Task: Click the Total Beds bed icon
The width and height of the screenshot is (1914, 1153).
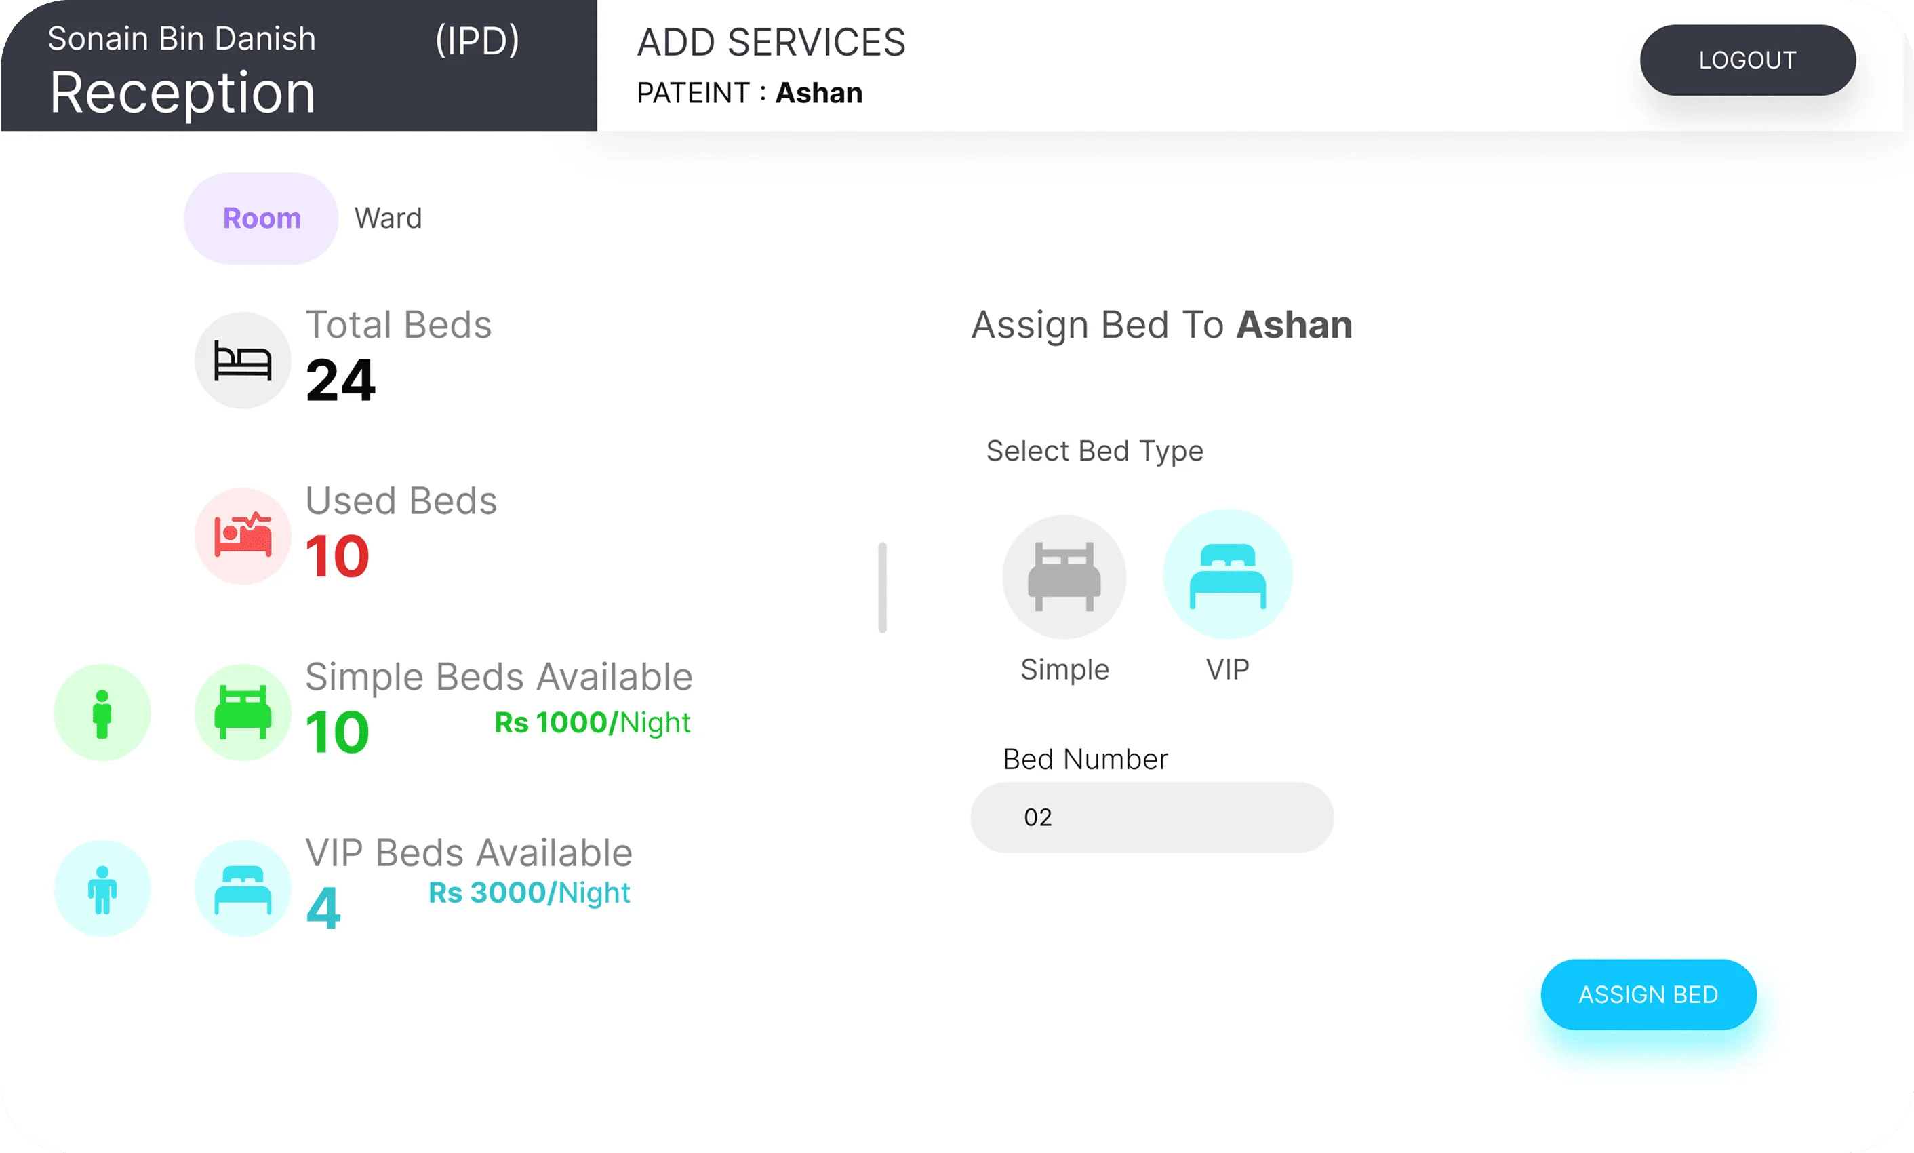Action: point(243,361)
